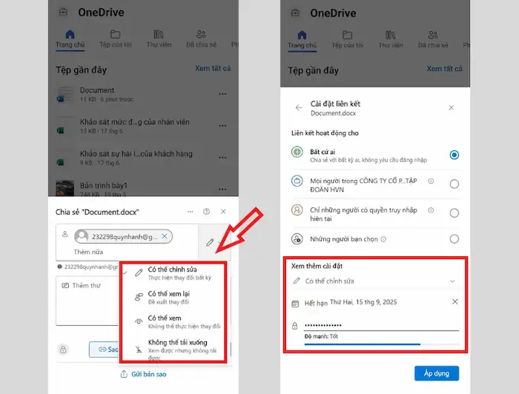Select 'Mọi người trong CÔNG TY' radio button
519x394 pixels.
(x=454, y=184)
